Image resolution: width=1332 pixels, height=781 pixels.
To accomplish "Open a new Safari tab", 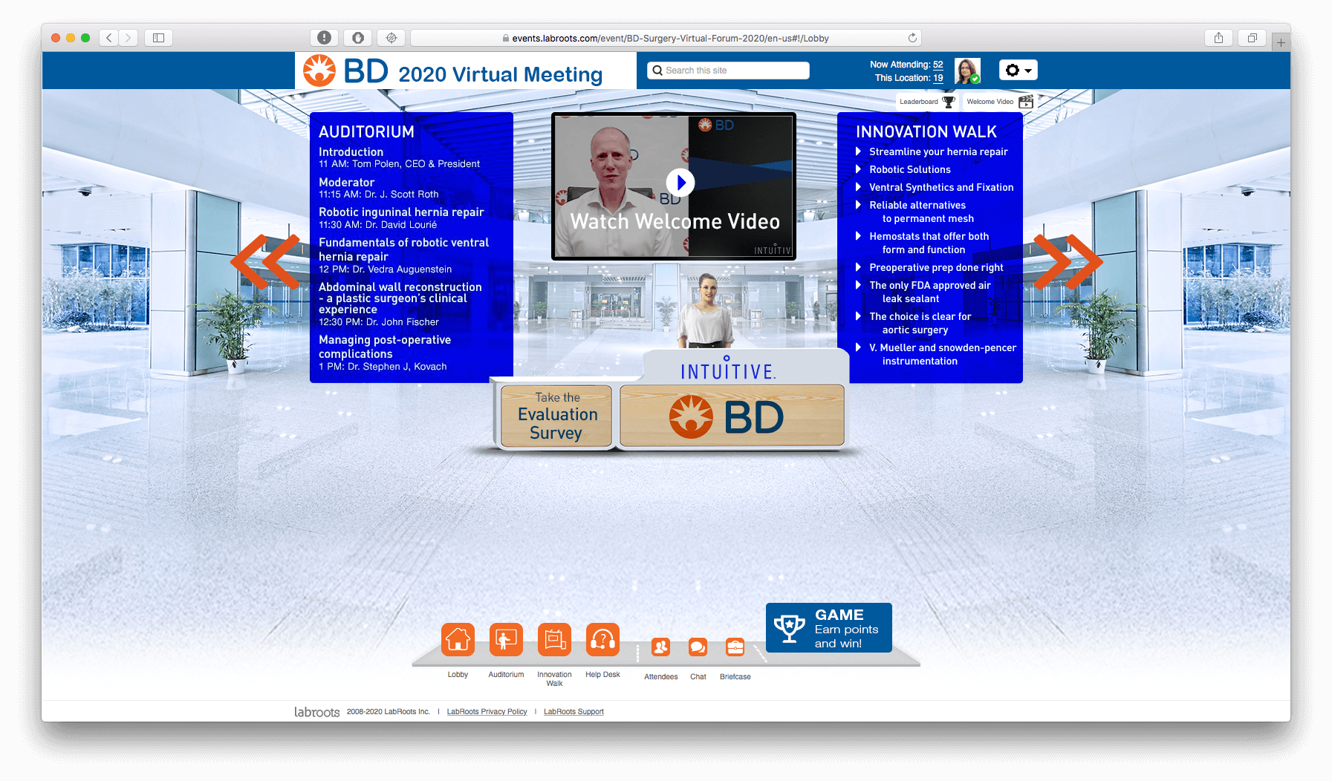I will [1281, 42].
